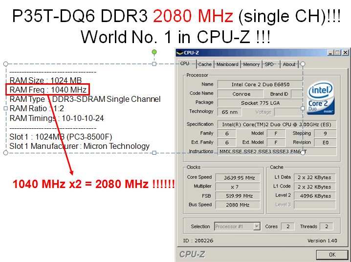351x262 pixels.
Task: Click the green rotation handle of text box
Action: pyautogui.click(x=154, y=52)
